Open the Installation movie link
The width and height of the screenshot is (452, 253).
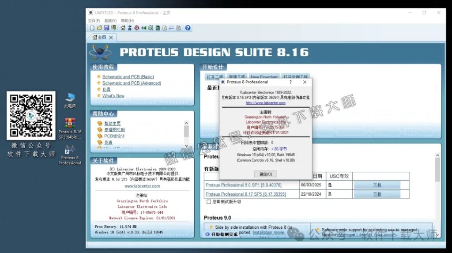(268, 233)
